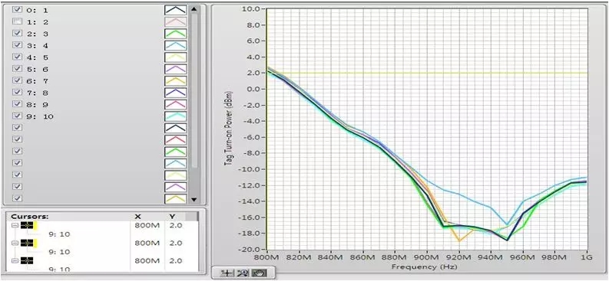Click the bottom cursor crosshair icon in Cursors list
This screenshot has width=609, height=281.
(27, 260)
